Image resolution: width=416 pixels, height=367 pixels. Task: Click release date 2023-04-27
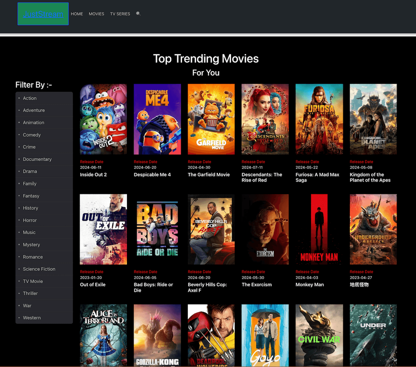[x=361, y=278]
